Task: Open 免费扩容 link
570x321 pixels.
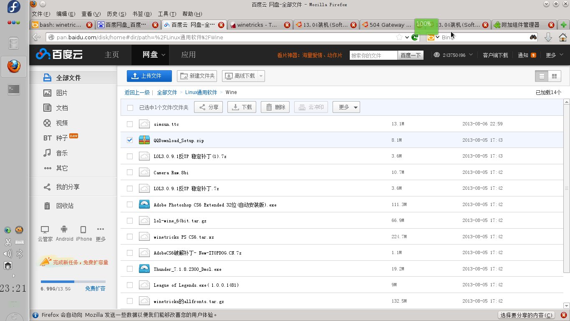Action: tap(95, 288)
